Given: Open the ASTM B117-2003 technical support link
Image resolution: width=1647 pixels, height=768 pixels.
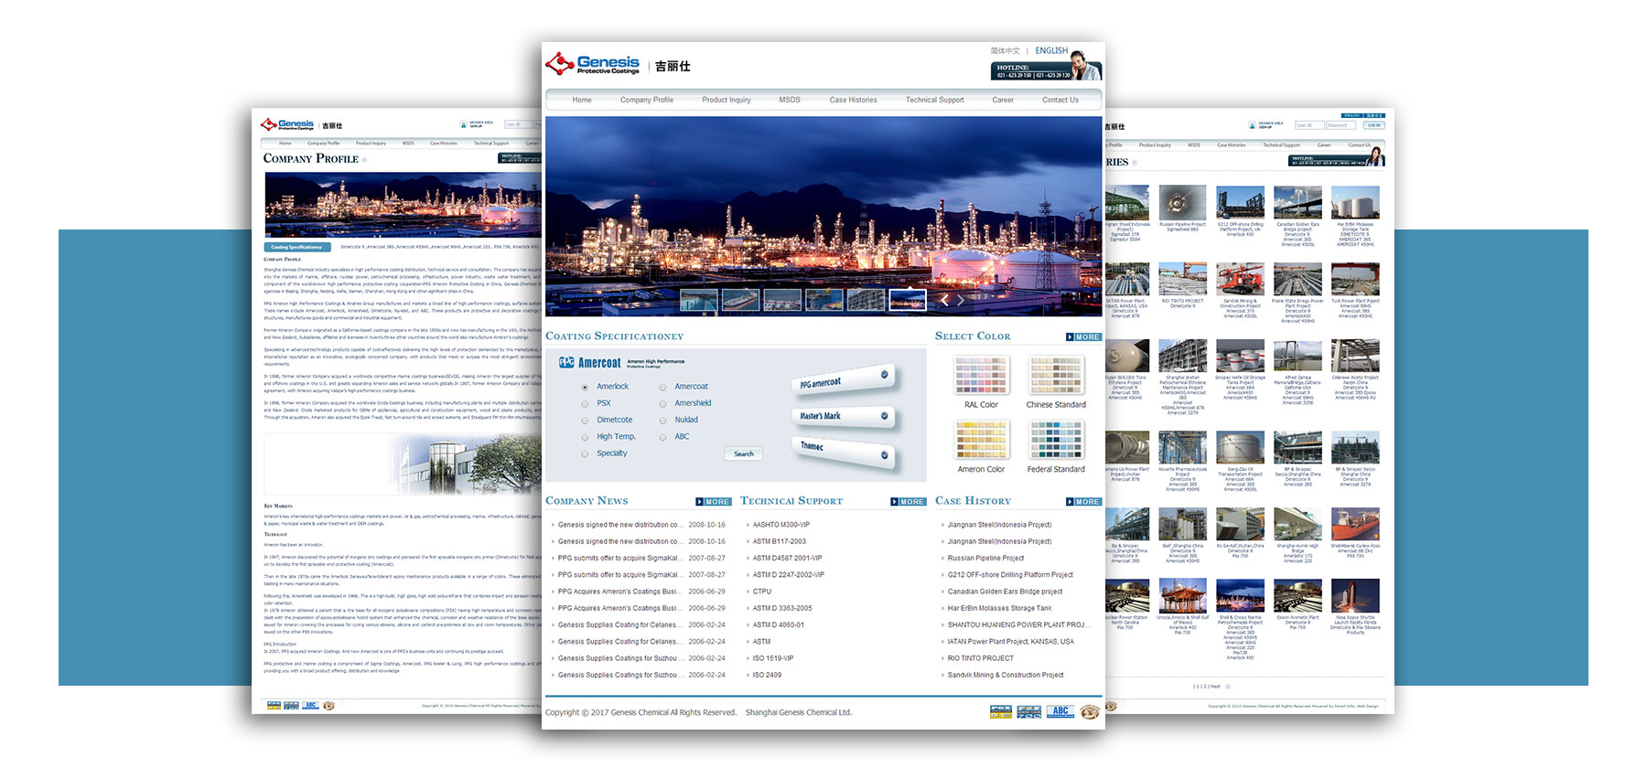Looking at the screenshot, I should (x=779, y=541).
